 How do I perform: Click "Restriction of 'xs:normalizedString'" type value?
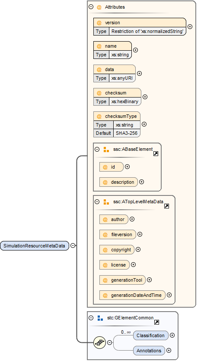pyautogui.click(x=147, y=31)
